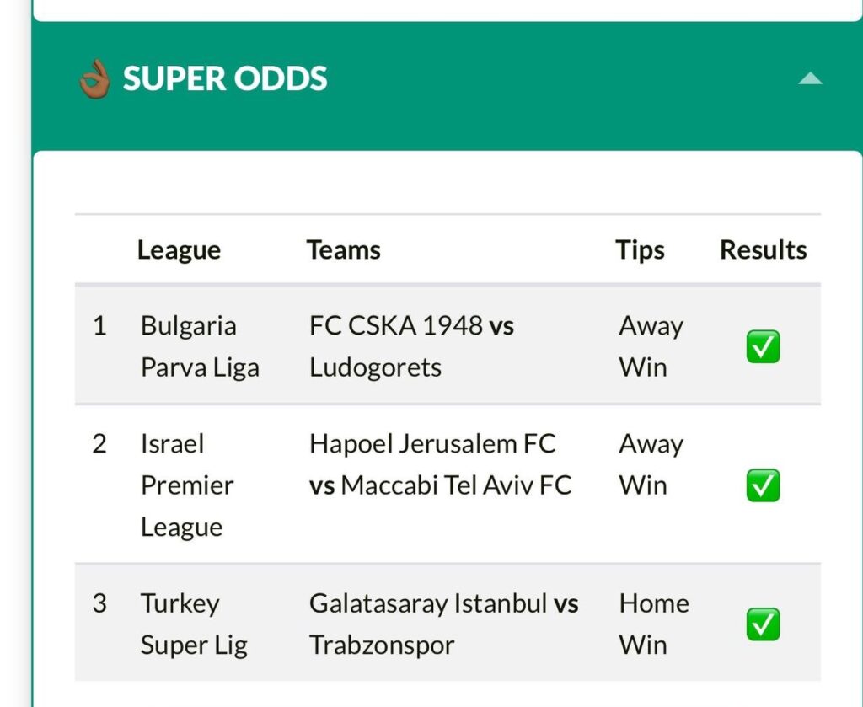Image resolution: width=863 pixels, height=707 pixels.
Task: Click Bulgaria Parva Liga league name
Action: point(200,346)
